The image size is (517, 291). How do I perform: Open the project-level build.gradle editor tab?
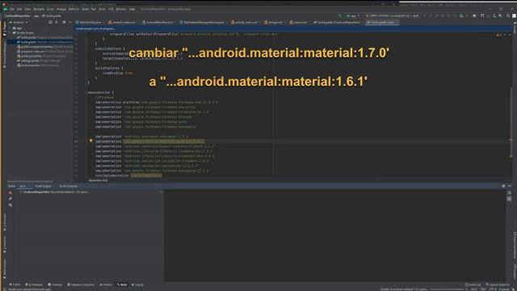pos(337,23)
